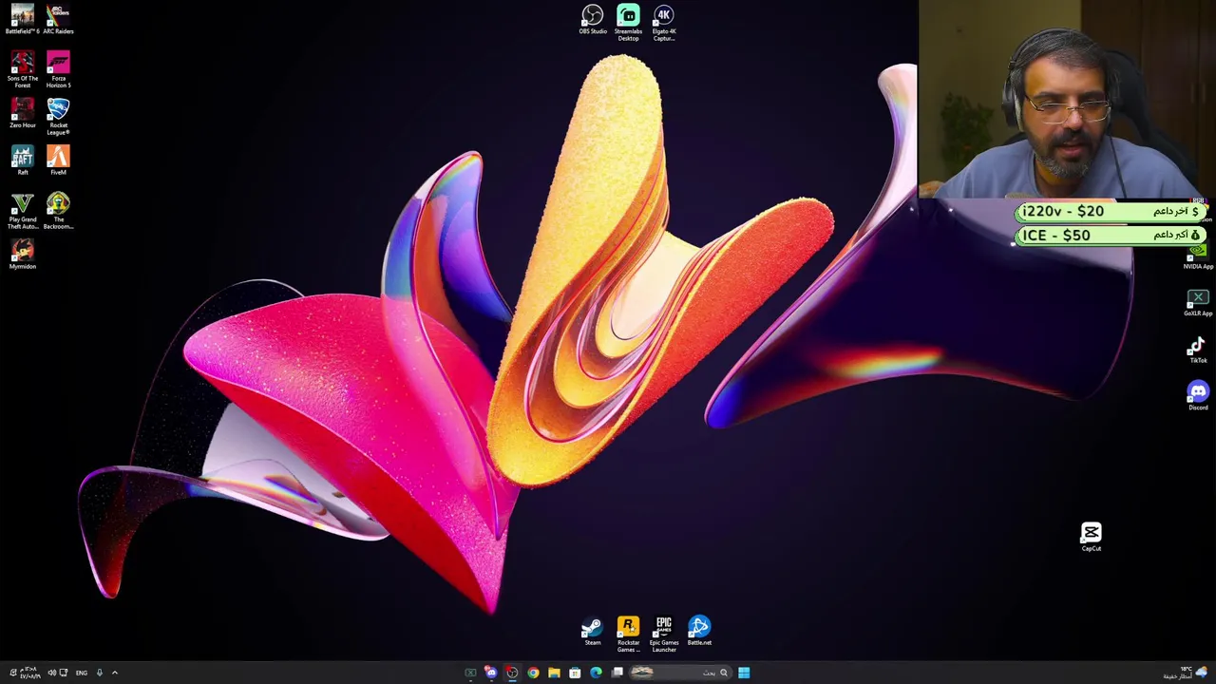Launch Forza Horizon 5 shortcut

[x=58, y=69]
